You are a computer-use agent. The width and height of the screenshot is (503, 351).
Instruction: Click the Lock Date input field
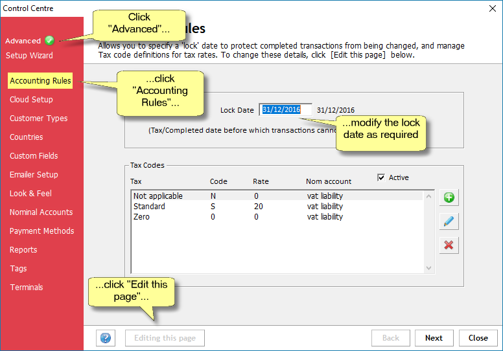pos(285,110)
